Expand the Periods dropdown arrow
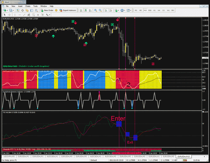 [125, 10]
